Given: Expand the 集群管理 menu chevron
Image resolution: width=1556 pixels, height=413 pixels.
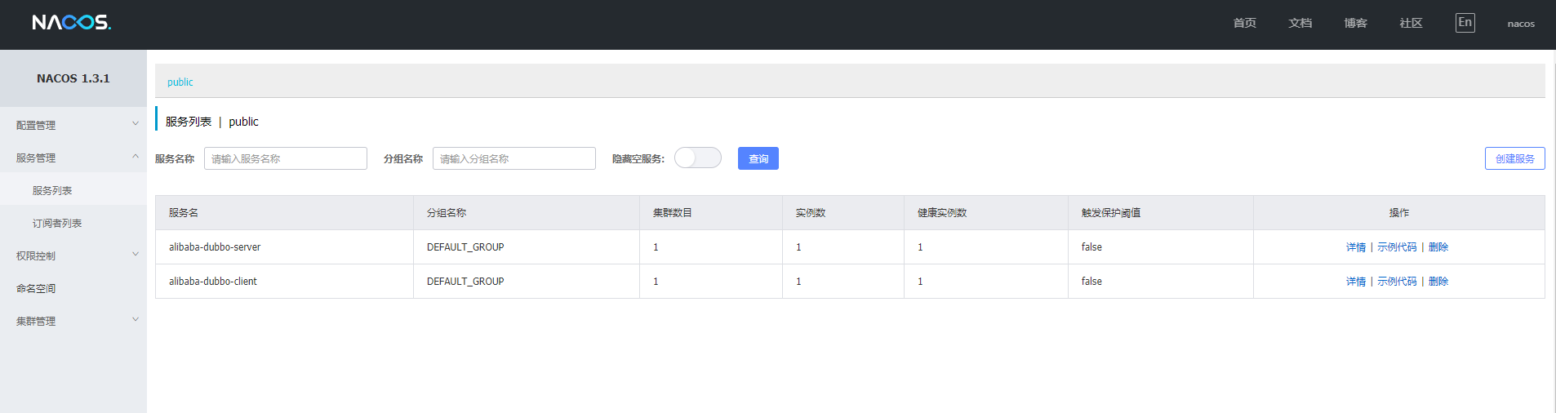Looking at the screenshot, I should 136,320.
